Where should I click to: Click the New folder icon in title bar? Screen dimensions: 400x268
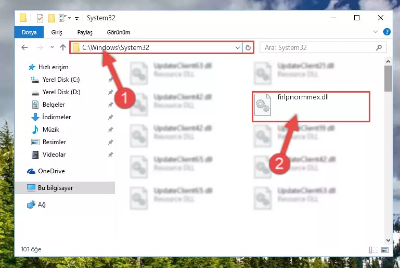click(x=51, y=18)
